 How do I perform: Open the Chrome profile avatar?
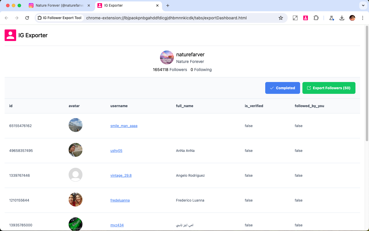[x=352, y=18]
